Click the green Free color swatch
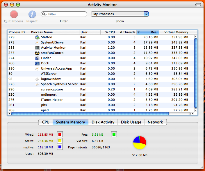The image size is (205, 171). click(114, 134)
